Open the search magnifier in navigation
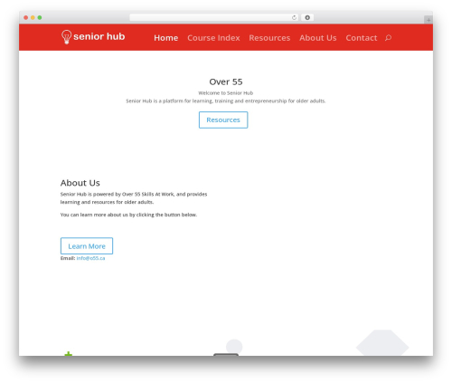This screenshot has height=383, width=452. pos(388,38)
